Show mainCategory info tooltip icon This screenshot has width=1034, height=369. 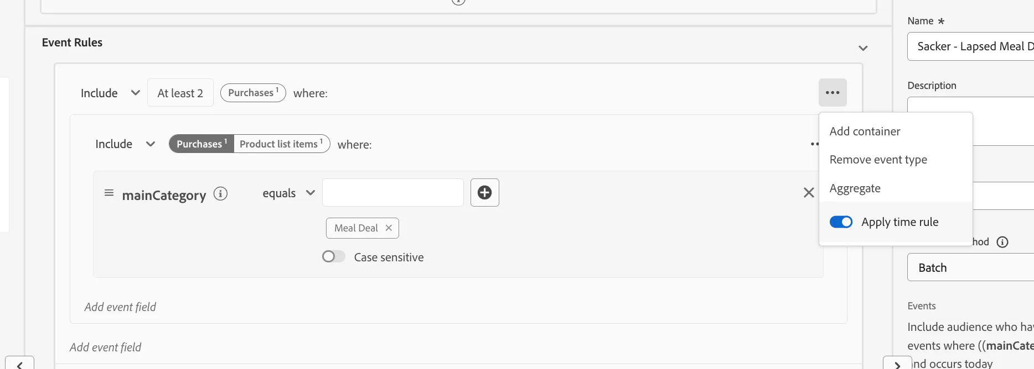[220, 194]
